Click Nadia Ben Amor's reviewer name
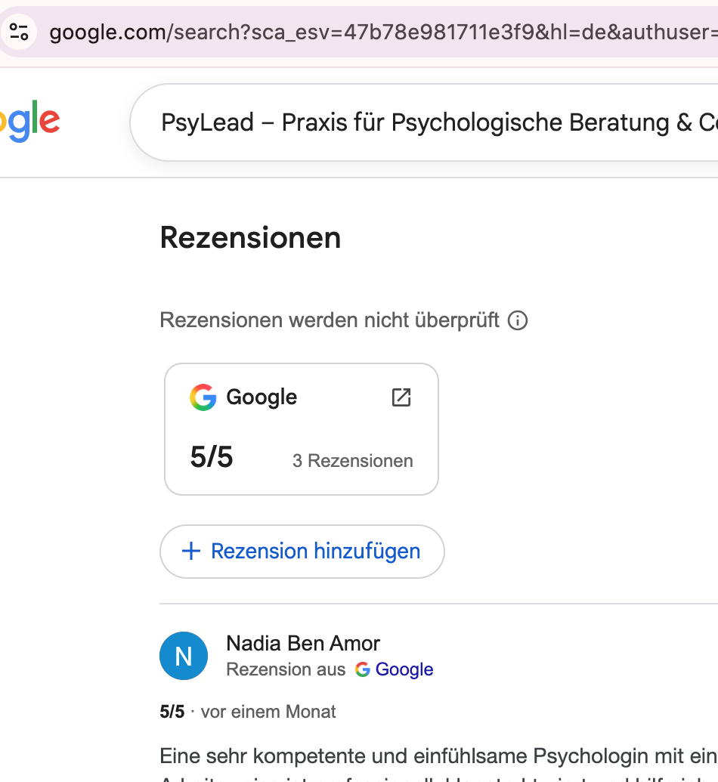This screenshot has height=782, width=718. [x=303, y=643]
